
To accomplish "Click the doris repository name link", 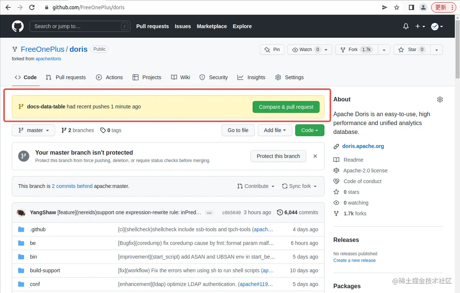I will tap(79, 49).
